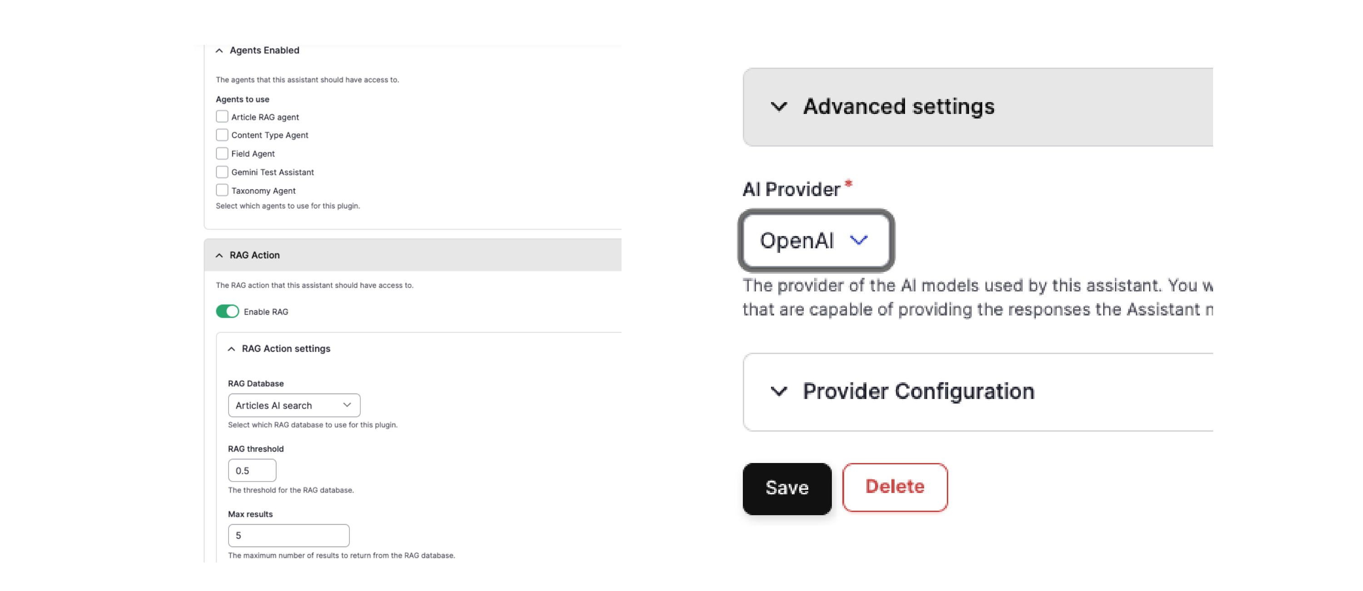
Task: Disable the Enable RAG toggle
Action: click(x=228, y=312)
